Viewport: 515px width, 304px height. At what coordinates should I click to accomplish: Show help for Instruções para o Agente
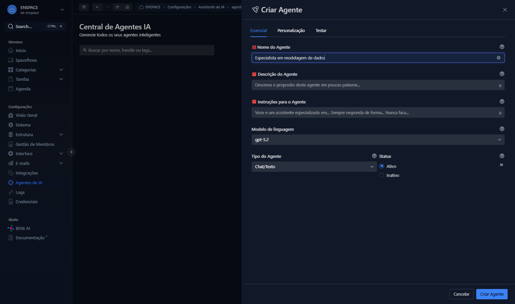pyautogui.click(x=502, y=102)
